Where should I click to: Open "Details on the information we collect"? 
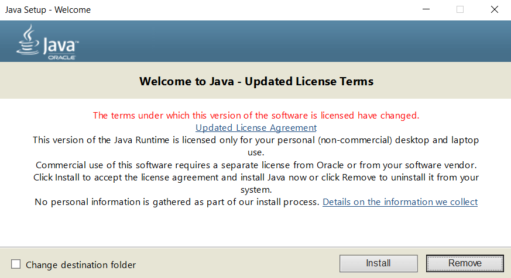400,201
